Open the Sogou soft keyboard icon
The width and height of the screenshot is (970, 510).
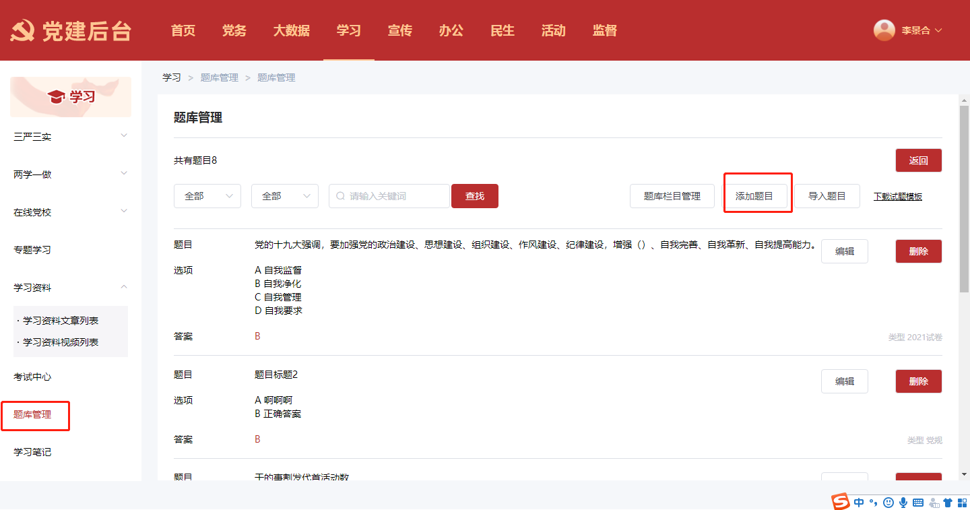click(x=918, y=502)
